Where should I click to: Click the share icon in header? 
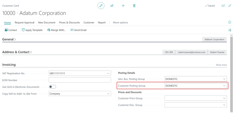click(x=112, y=6)
